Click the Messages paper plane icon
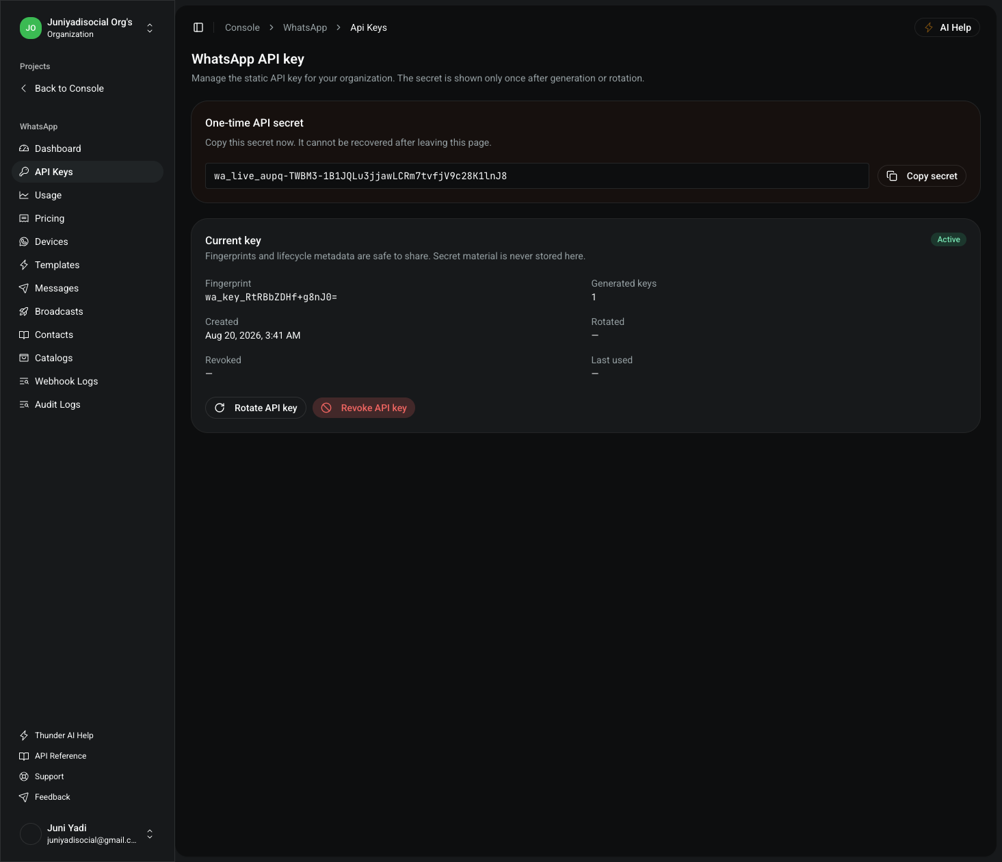 click(x=24, y=288)
